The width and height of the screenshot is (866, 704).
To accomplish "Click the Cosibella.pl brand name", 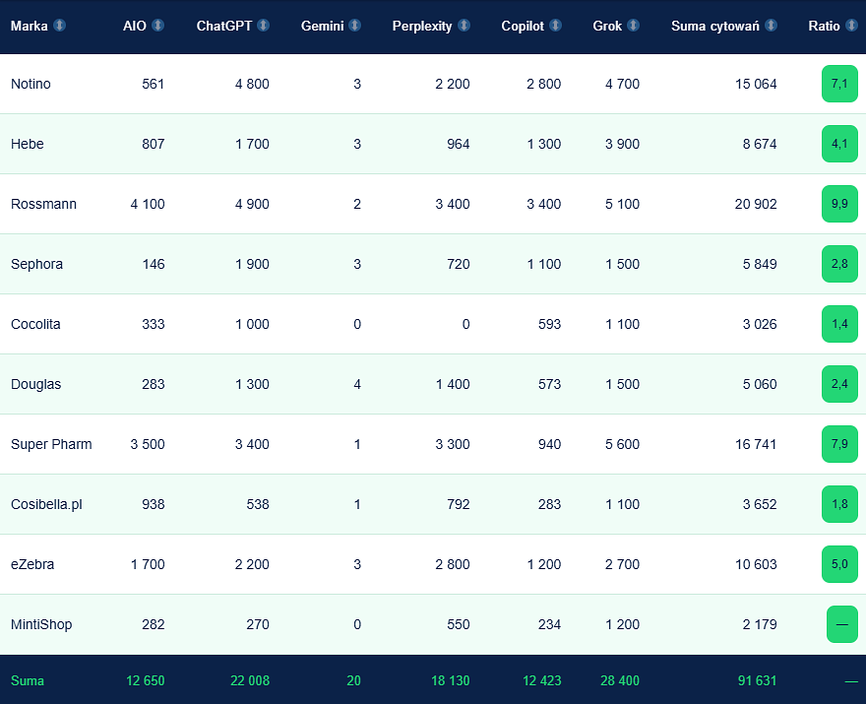I will click(46, 504).
